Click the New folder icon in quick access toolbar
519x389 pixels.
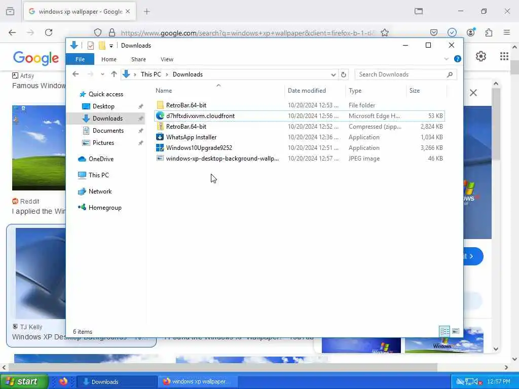(x=102, y=46)
